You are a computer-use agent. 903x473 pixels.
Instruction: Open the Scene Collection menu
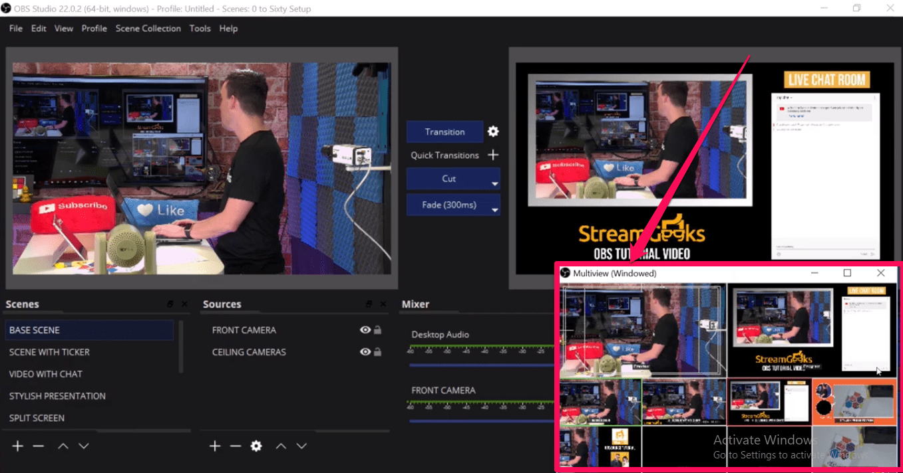(x=148, y=29)
